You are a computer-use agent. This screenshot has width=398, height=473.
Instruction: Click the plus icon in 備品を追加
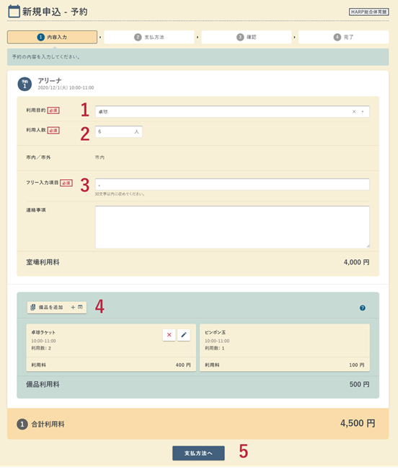pos(73,308)
